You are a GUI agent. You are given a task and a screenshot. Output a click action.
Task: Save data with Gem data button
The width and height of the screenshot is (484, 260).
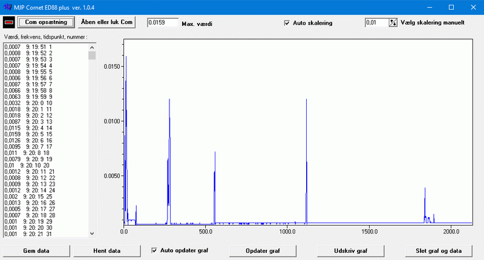click(x=36, y=251)
